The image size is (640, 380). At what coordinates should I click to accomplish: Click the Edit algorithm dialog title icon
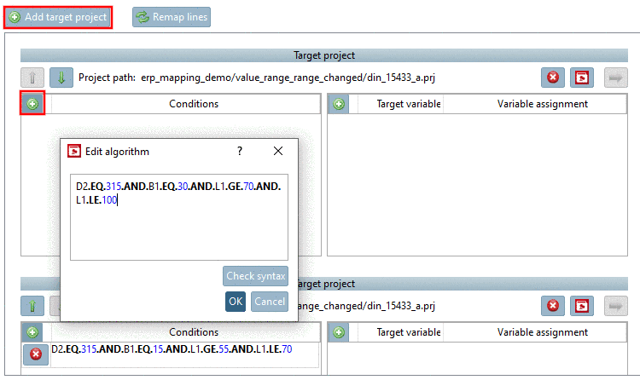click(x=74, y=152)
